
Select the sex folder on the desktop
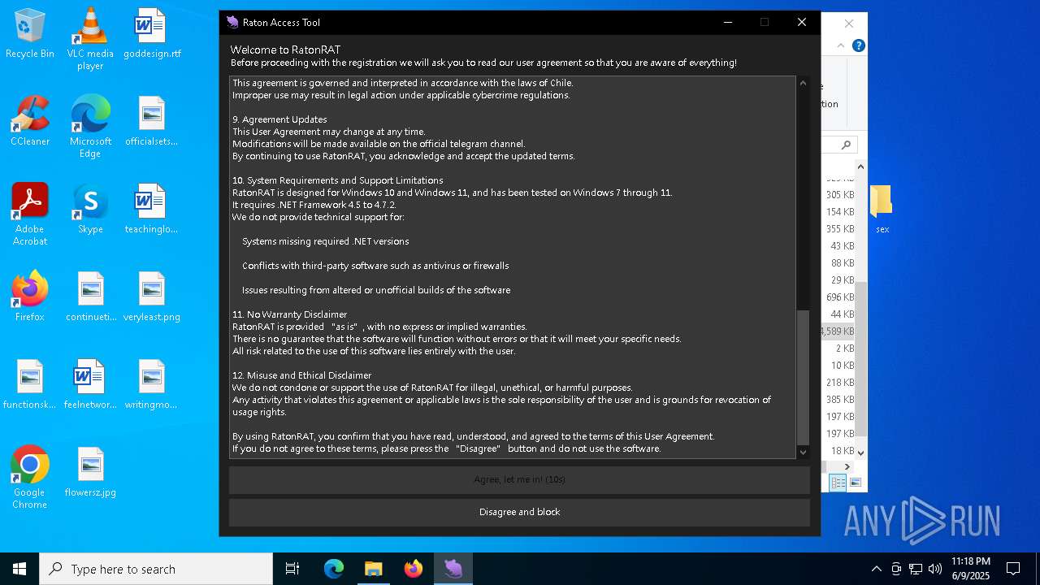[x=882, y=209]
